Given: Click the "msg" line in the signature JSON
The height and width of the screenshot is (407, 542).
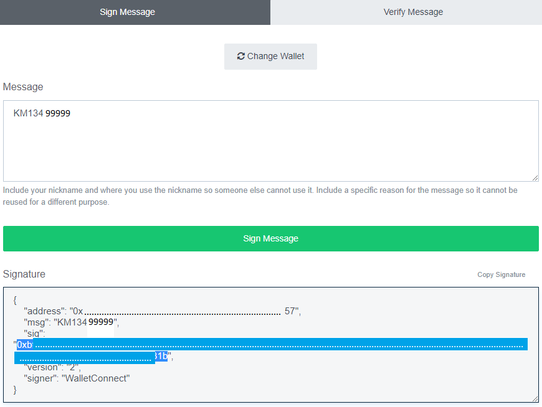Looking at the screenshot, I should click(70, 322).
